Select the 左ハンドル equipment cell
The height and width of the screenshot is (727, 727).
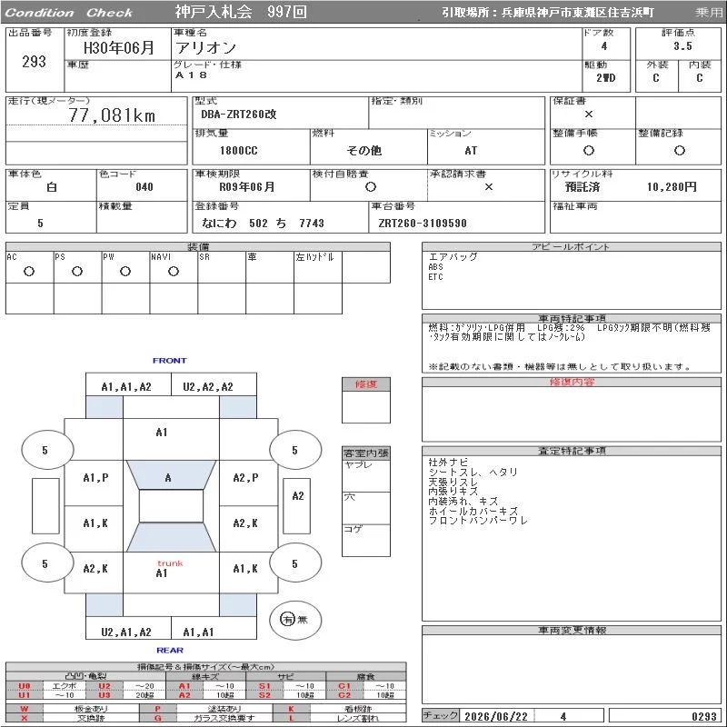(318, 267)
